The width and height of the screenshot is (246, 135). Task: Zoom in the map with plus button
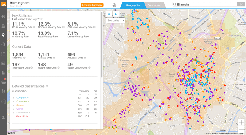tap(241, 122)
